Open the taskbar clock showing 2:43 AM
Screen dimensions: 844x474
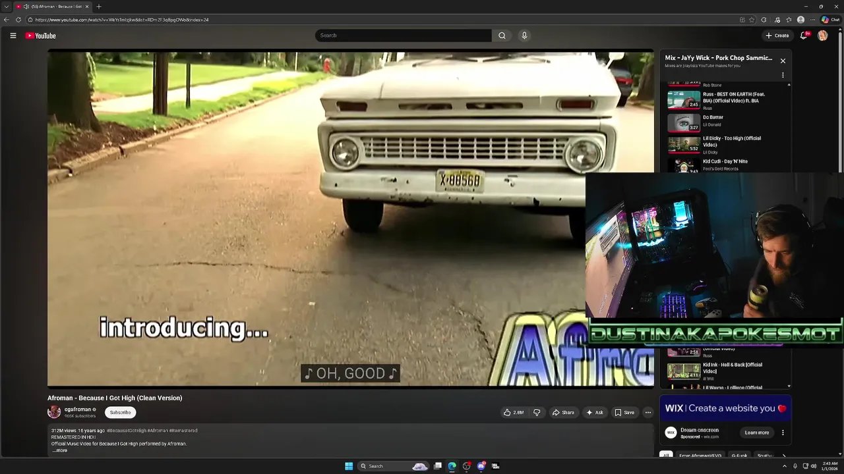click(x=830, y=466)
